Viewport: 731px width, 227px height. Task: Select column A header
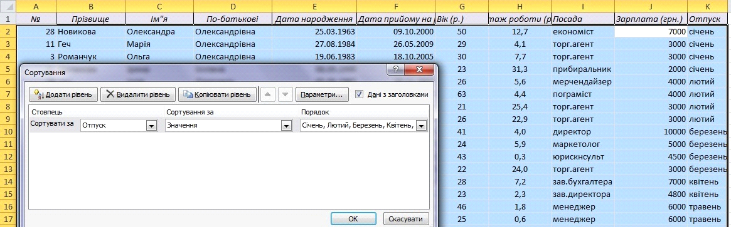click(36, 6)
